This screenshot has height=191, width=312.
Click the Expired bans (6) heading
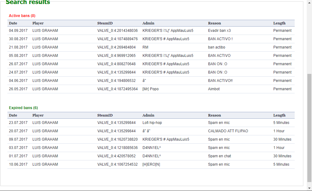(x=23, y=108)
